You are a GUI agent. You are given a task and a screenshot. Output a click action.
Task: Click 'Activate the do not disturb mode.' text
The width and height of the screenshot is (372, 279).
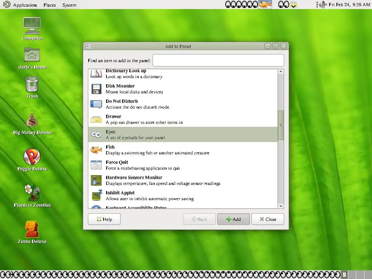[x=138, y=107]
